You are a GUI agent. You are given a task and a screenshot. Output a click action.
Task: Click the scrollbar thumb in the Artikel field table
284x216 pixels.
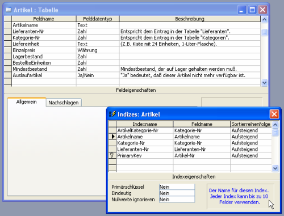264,32
